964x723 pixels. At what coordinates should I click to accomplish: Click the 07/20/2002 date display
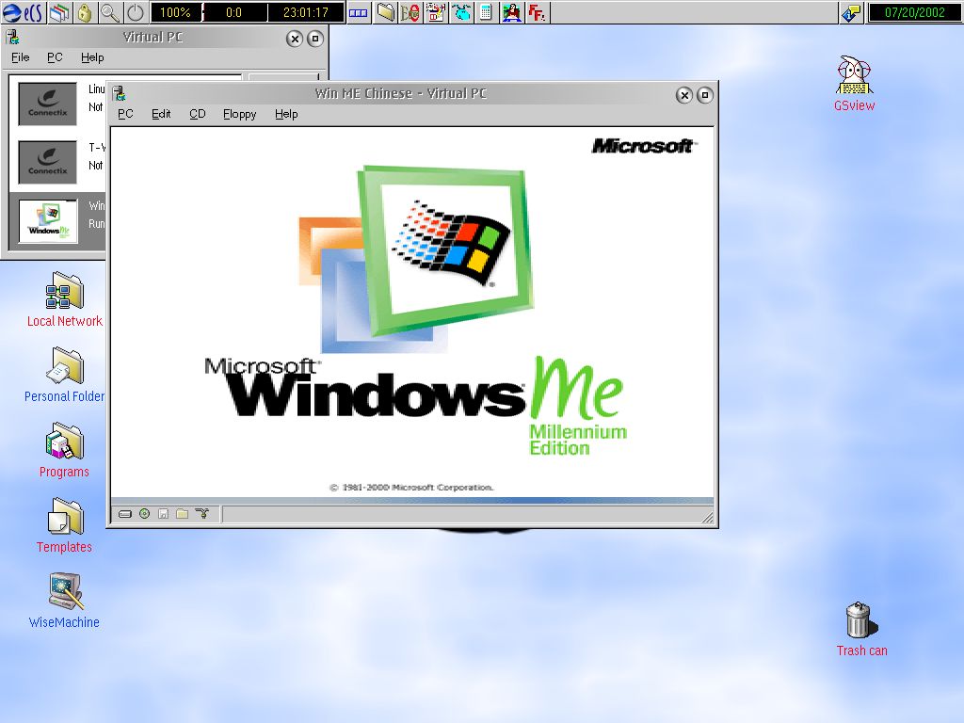click(x=914, y=12)
